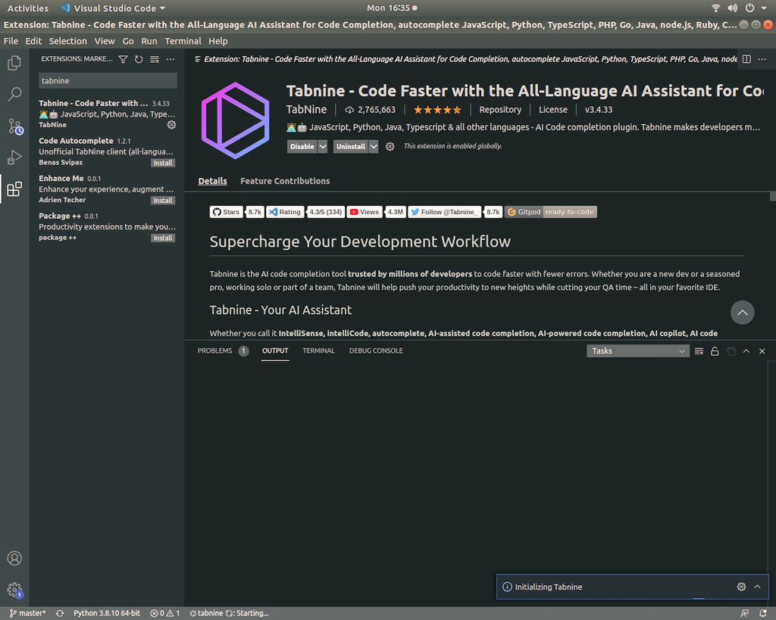
Task: Toggle lock scrolling in Output panel
Action: tap(715, 351)
